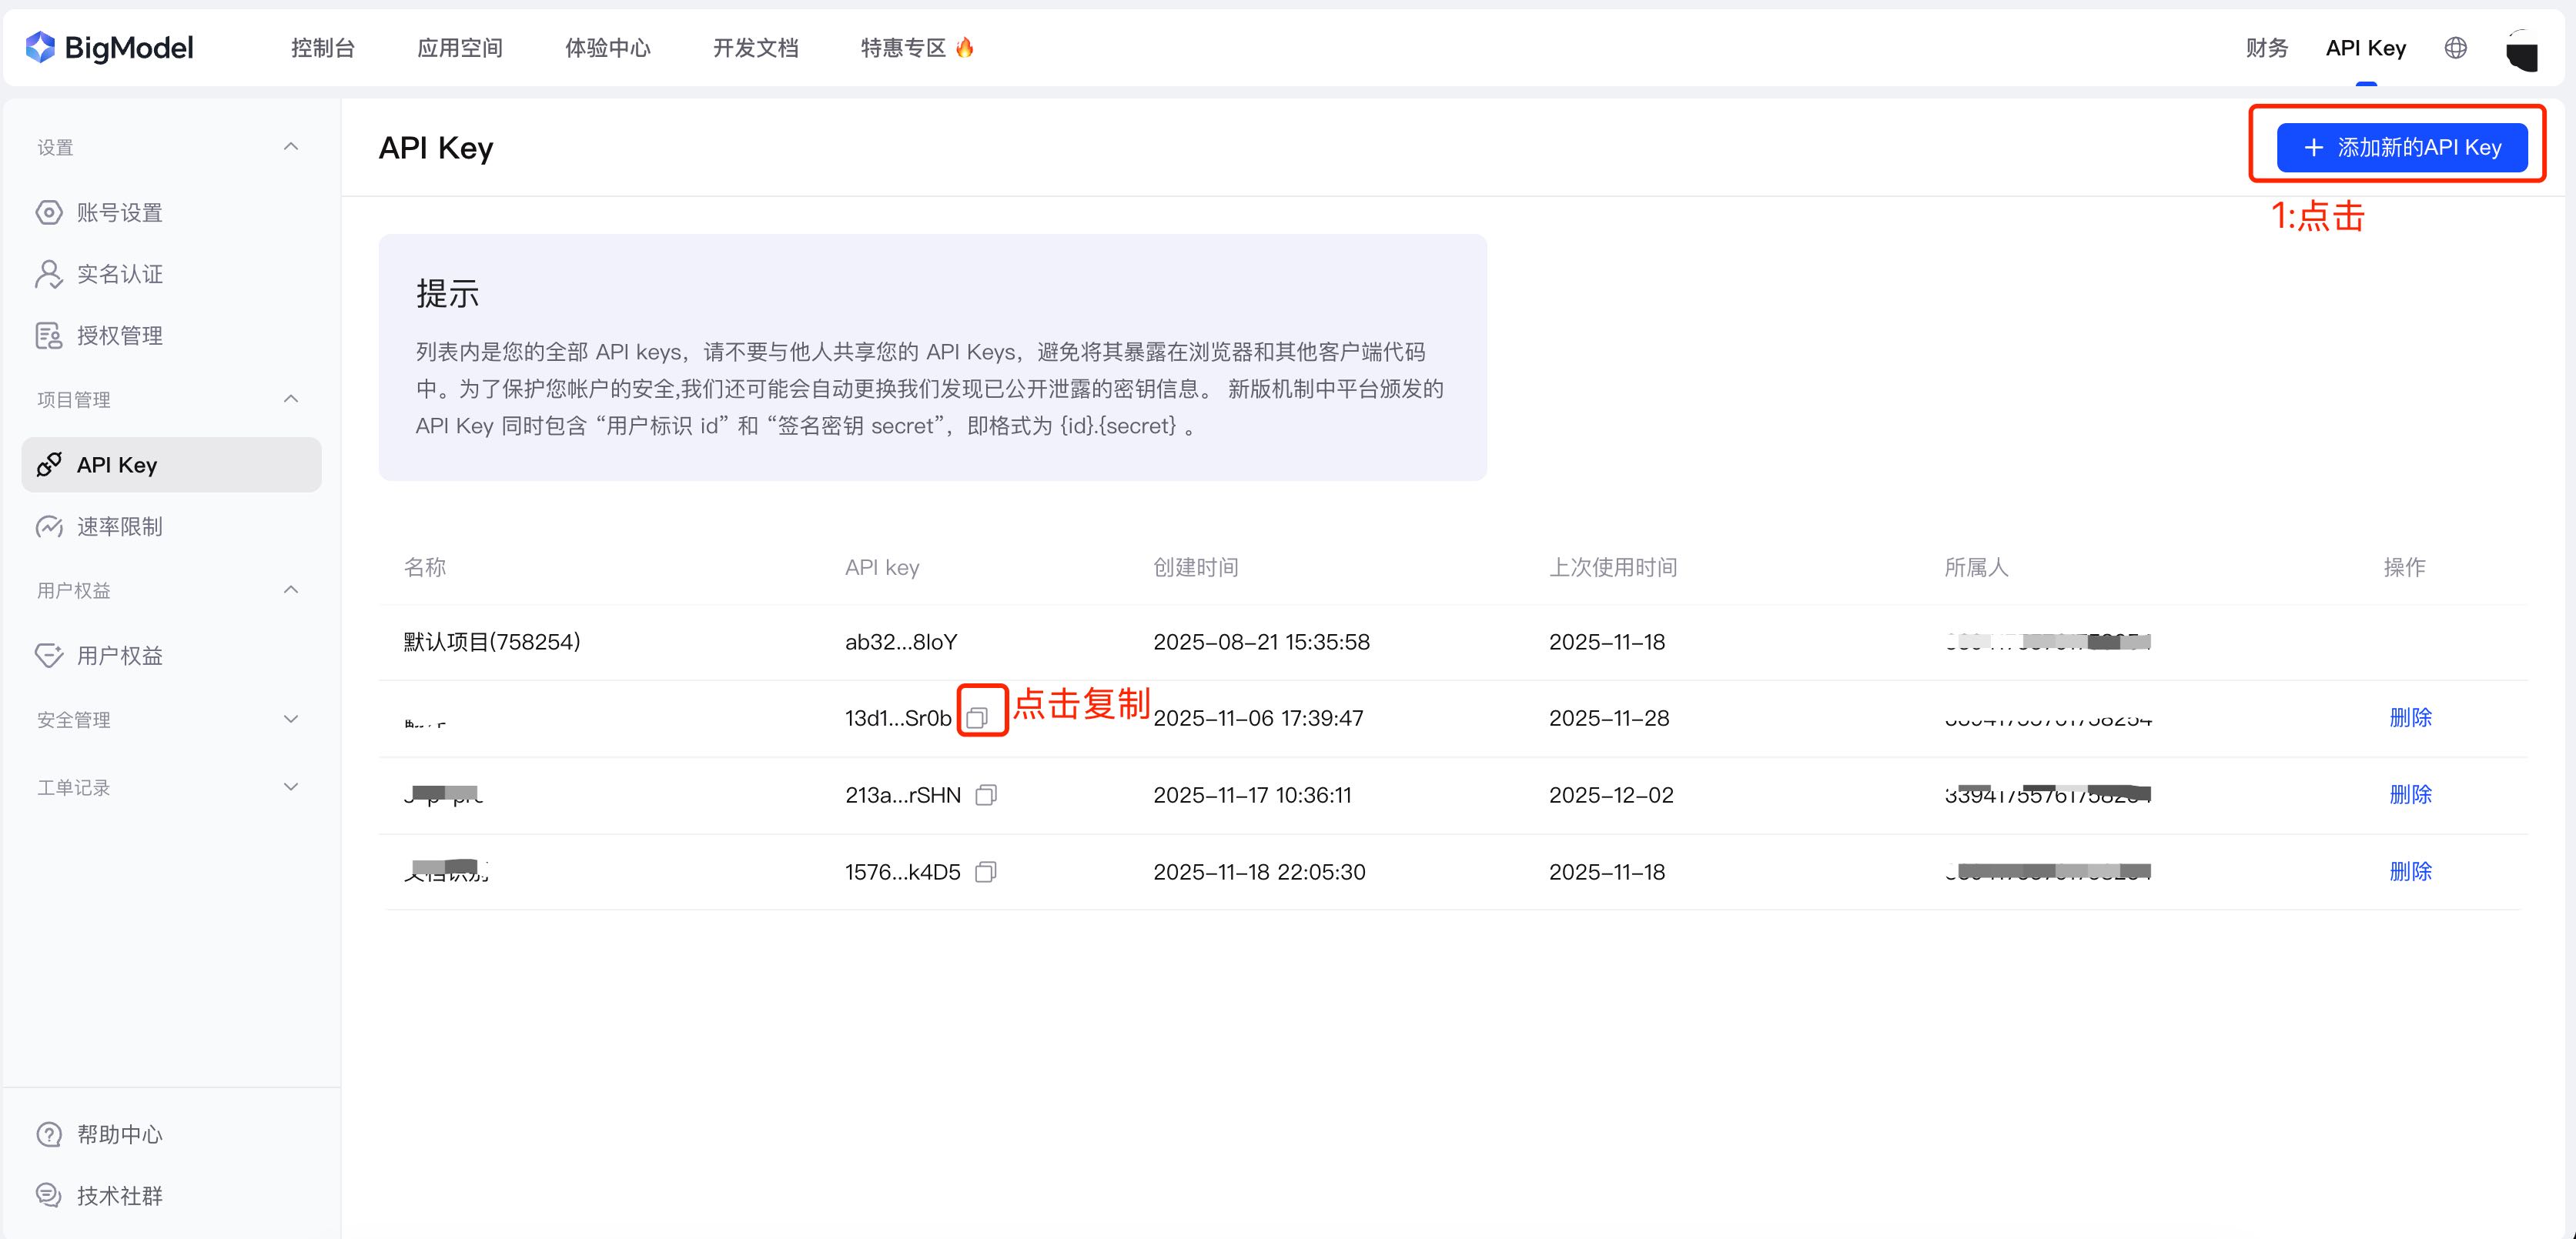Copy the 1576...k4D5 API key
This screenshot has width=2576, height=1239.
coord(985,872)
